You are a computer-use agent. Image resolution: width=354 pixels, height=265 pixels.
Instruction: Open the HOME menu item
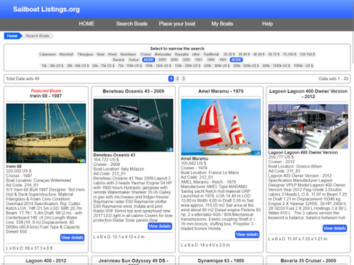86,24
